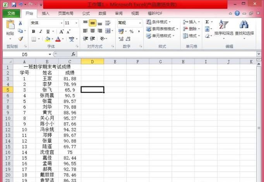Save workbook via quick access icon

(14, 5)
